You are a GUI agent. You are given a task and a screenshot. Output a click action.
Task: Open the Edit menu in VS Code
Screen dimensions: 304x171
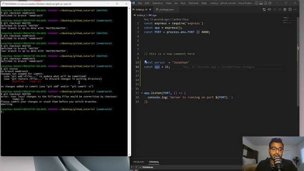tap(147, 3)
